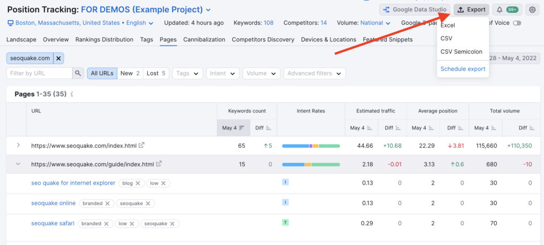This screenshot has width=544, height=245.
Task: Remove low tag from seoquake safari keyword
Action: click(x=132, y=224)
